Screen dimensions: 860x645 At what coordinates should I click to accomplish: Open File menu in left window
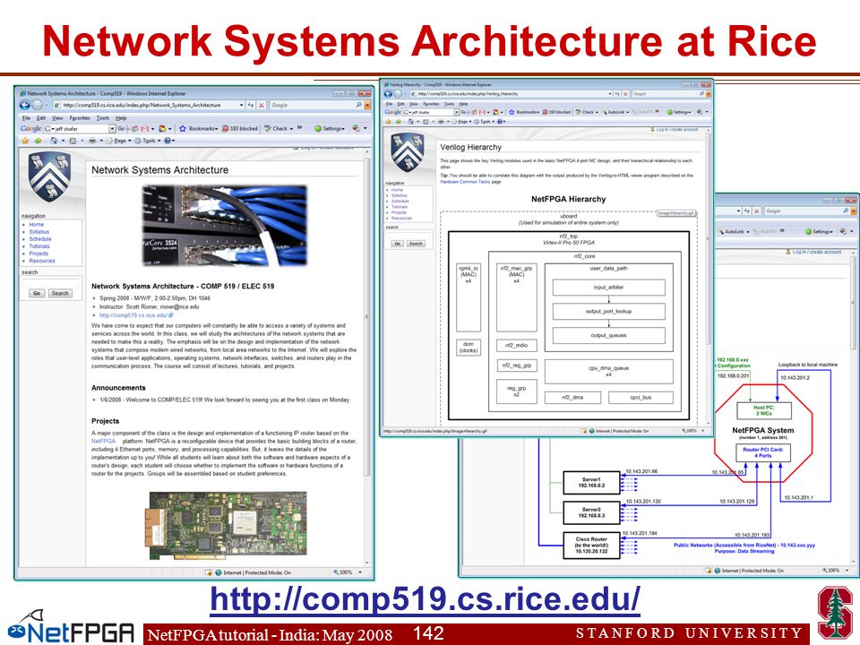pyautogui.click(x=26, y=118)
